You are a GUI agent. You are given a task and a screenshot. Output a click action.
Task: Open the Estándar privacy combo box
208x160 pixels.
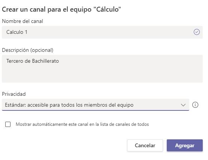(96, 105)
